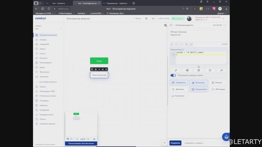Viewport: 262px width, 147px height.
Task: Click the Протестировать бота бесплатно button
Action: click(81, 143)
